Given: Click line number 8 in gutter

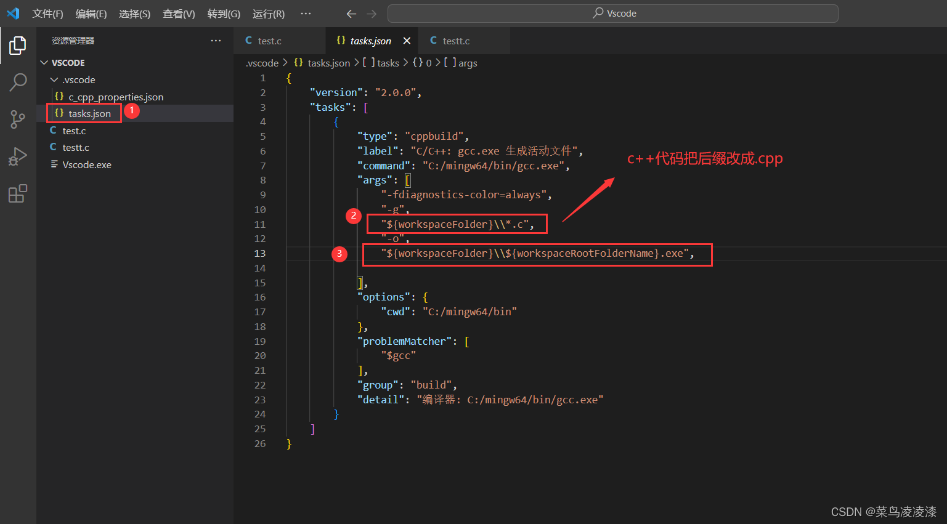Looking at the screenshot, I should tap(263, 180).
